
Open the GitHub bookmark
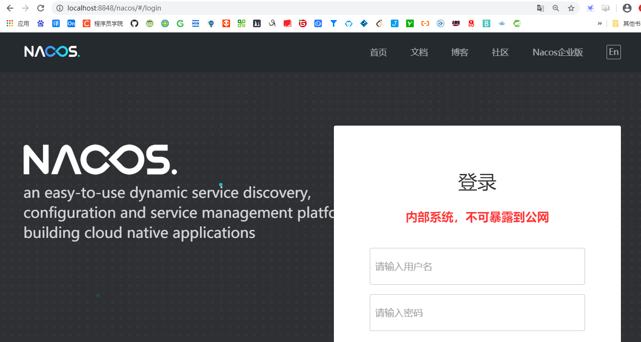[134, 23]
